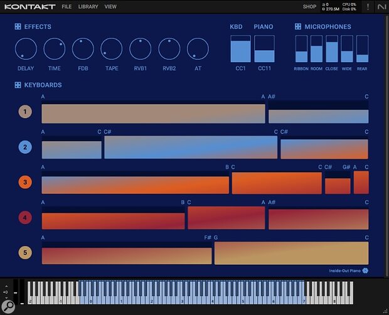Click the magnifier zoom icon
Screen dimensions: 389x315
pos(8,307)
